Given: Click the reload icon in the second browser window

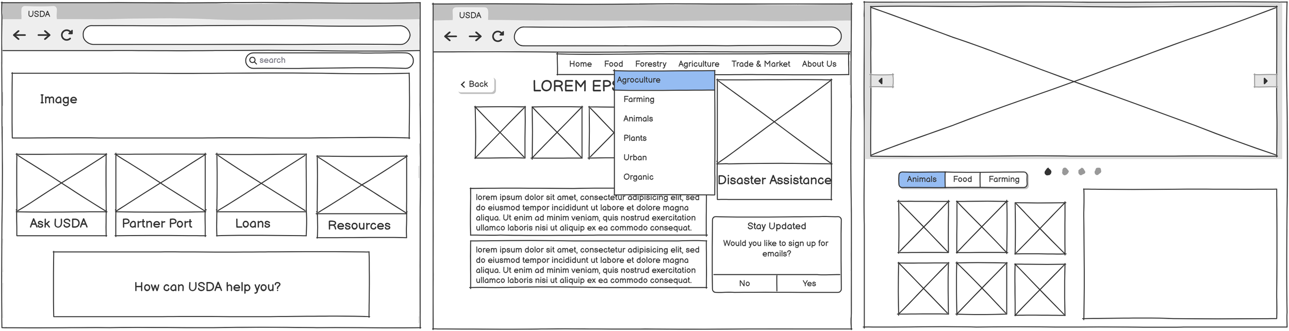Looking at the screenshot, I should [498, 36].
